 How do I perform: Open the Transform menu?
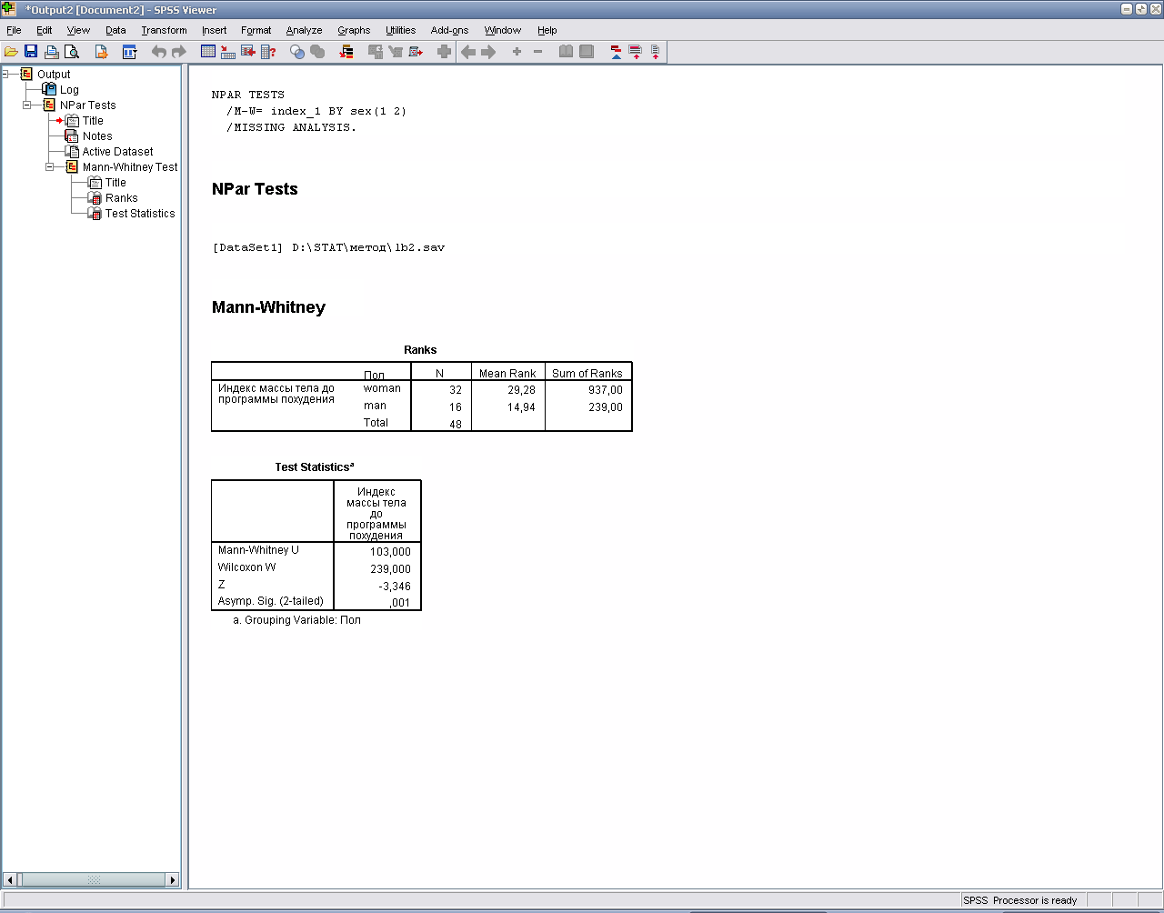[x=164, y=30]
